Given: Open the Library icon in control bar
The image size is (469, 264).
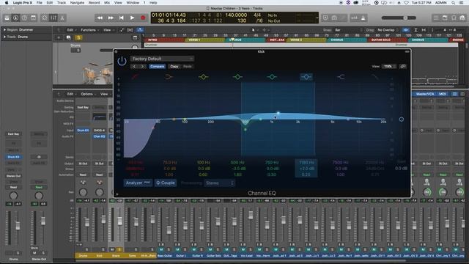Looking at the screenshot, I should [7, 18].
